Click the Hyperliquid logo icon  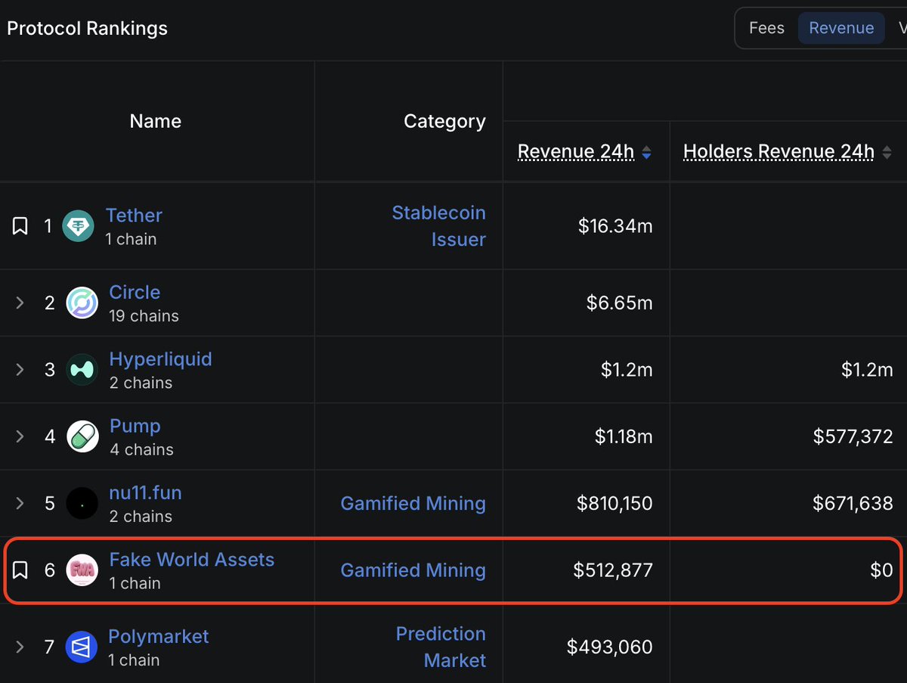click(x=82, y=369)
